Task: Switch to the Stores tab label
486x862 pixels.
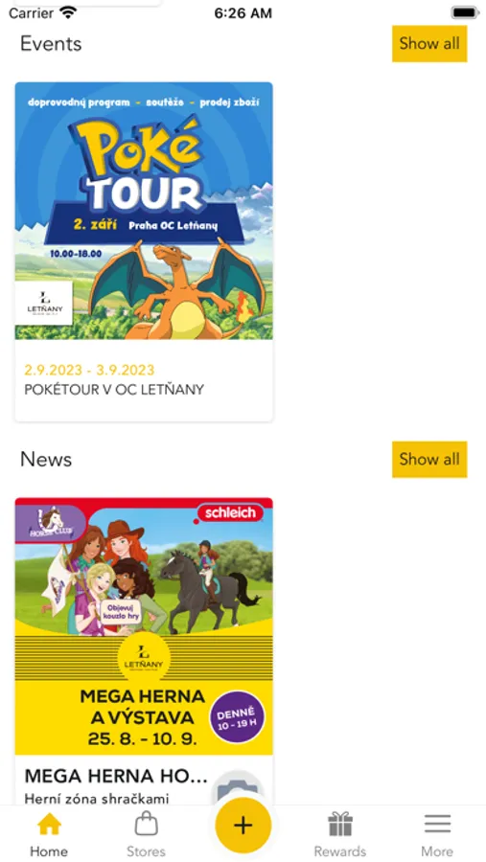Action: [x=146, y=851]
